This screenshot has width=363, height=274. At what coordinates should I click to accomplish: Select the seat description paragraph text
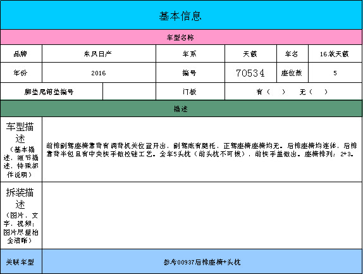201,149
